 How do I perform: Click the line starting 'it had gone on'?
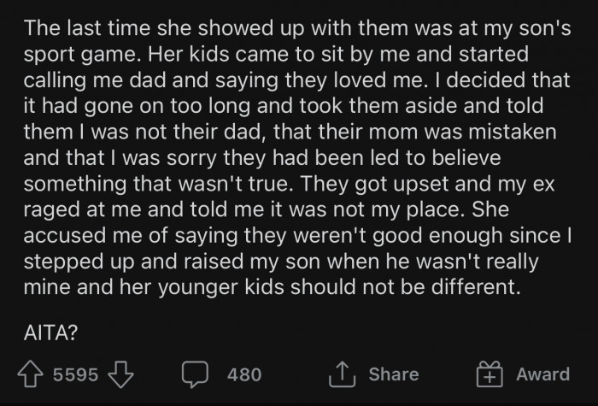click(x=284, y=106)
